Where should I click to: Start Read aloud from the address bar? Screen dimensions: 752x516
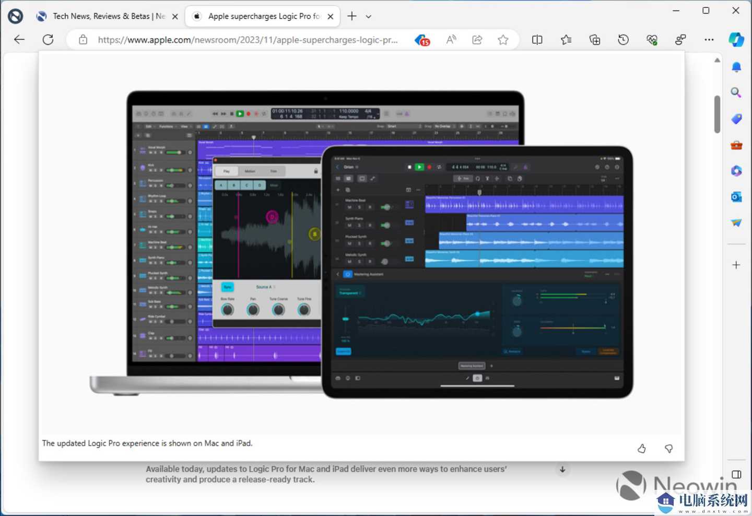pyautogui.click(x=451, y=40)
